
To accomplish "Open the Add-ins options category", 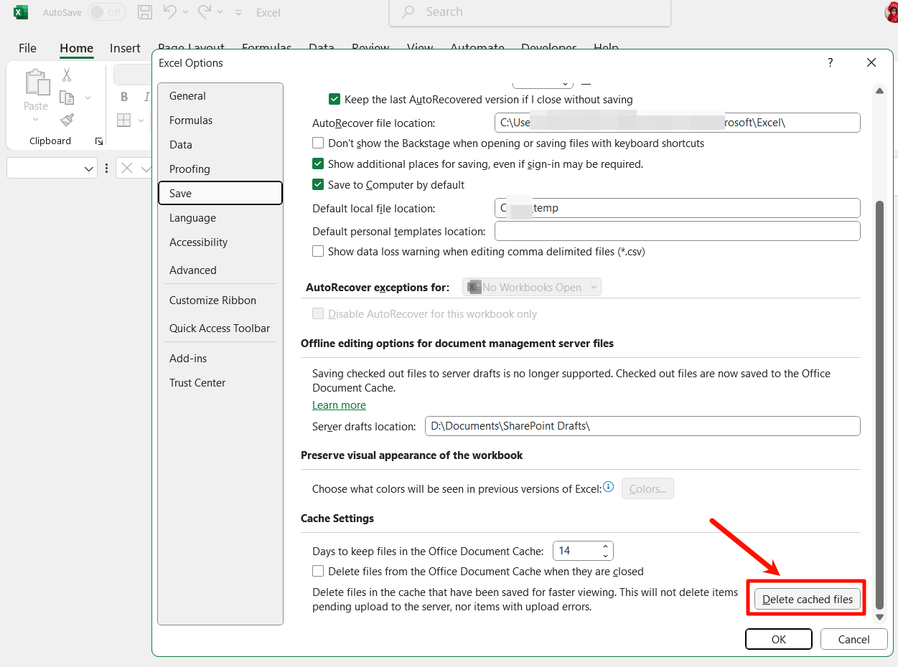I will tap(220, 359).
